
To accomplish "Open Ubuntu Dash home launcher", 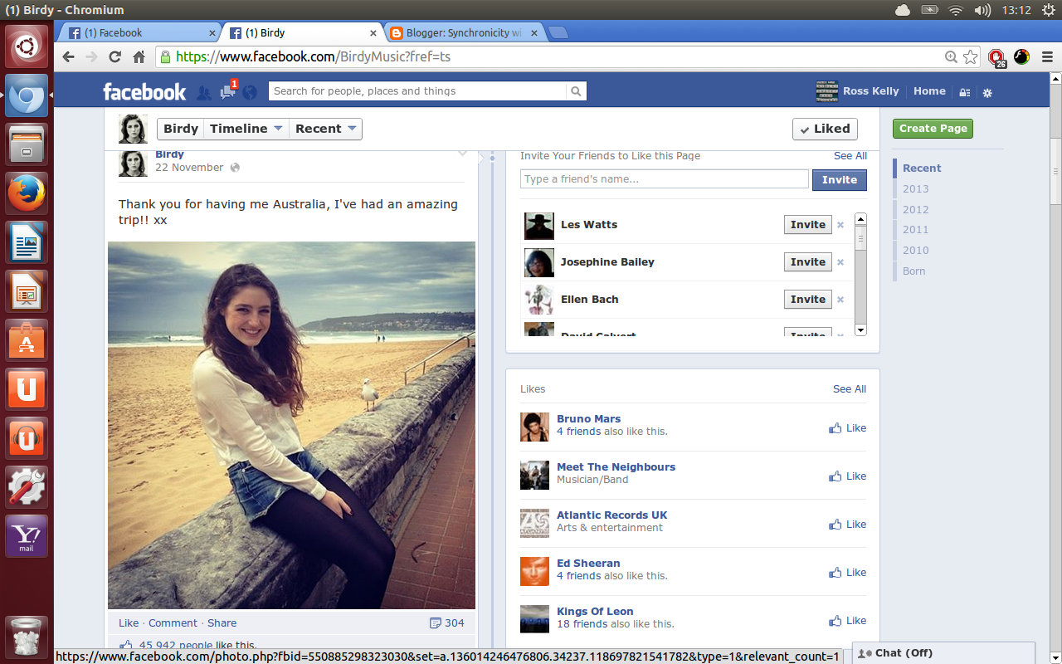I will tap(27, 46).
